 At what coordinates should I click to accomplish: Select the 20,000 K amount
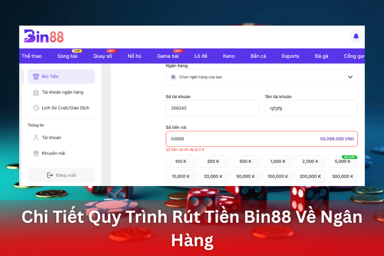click(213, 176)
